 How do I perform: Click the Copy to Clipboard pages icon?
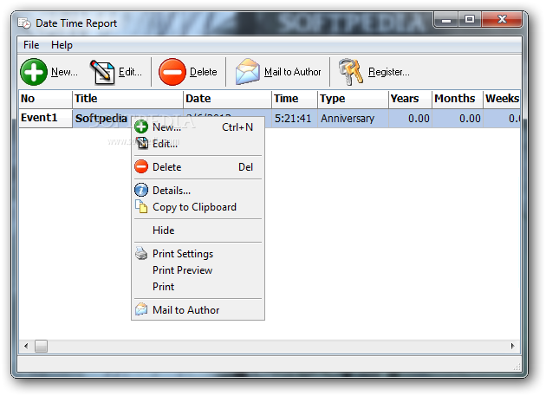(141, 206)
